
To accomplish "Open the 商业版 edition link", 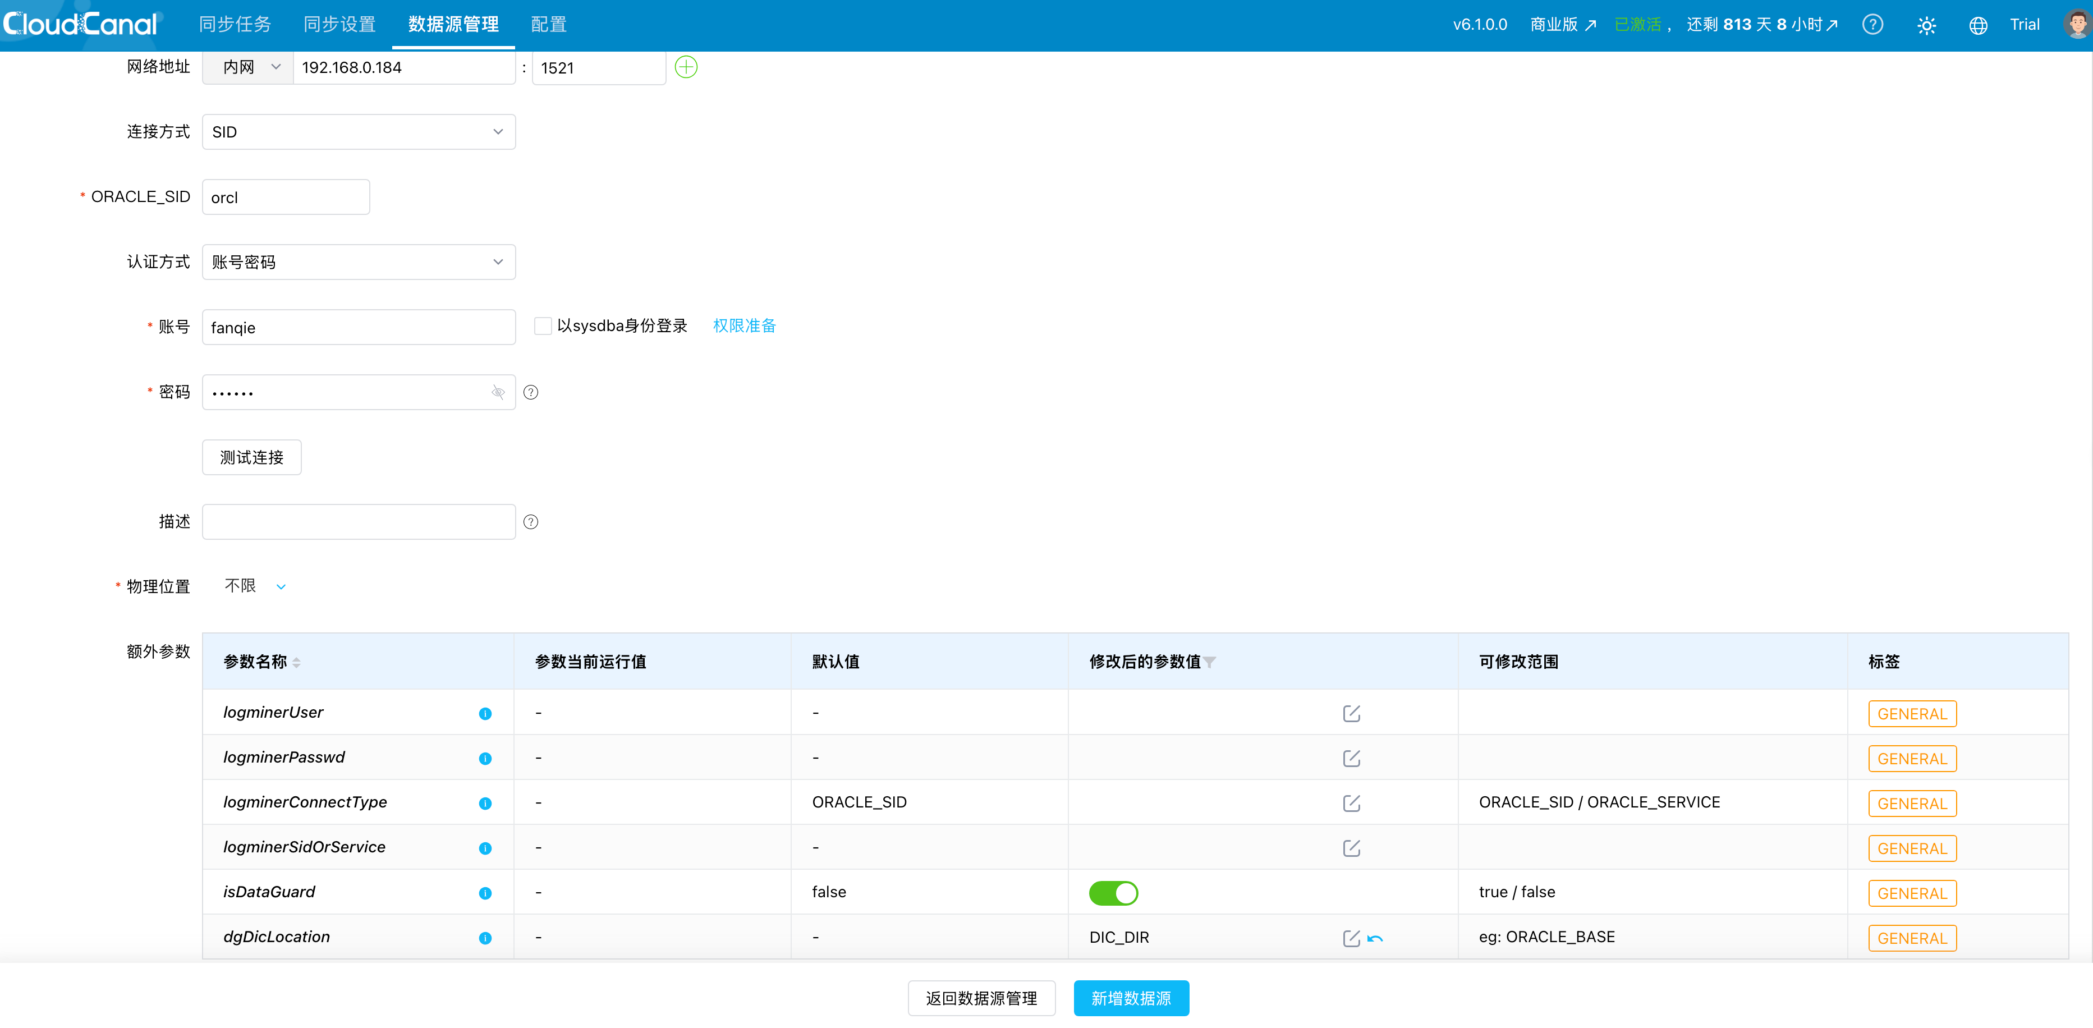I will pyautogui.click(x=1562, y=24).
